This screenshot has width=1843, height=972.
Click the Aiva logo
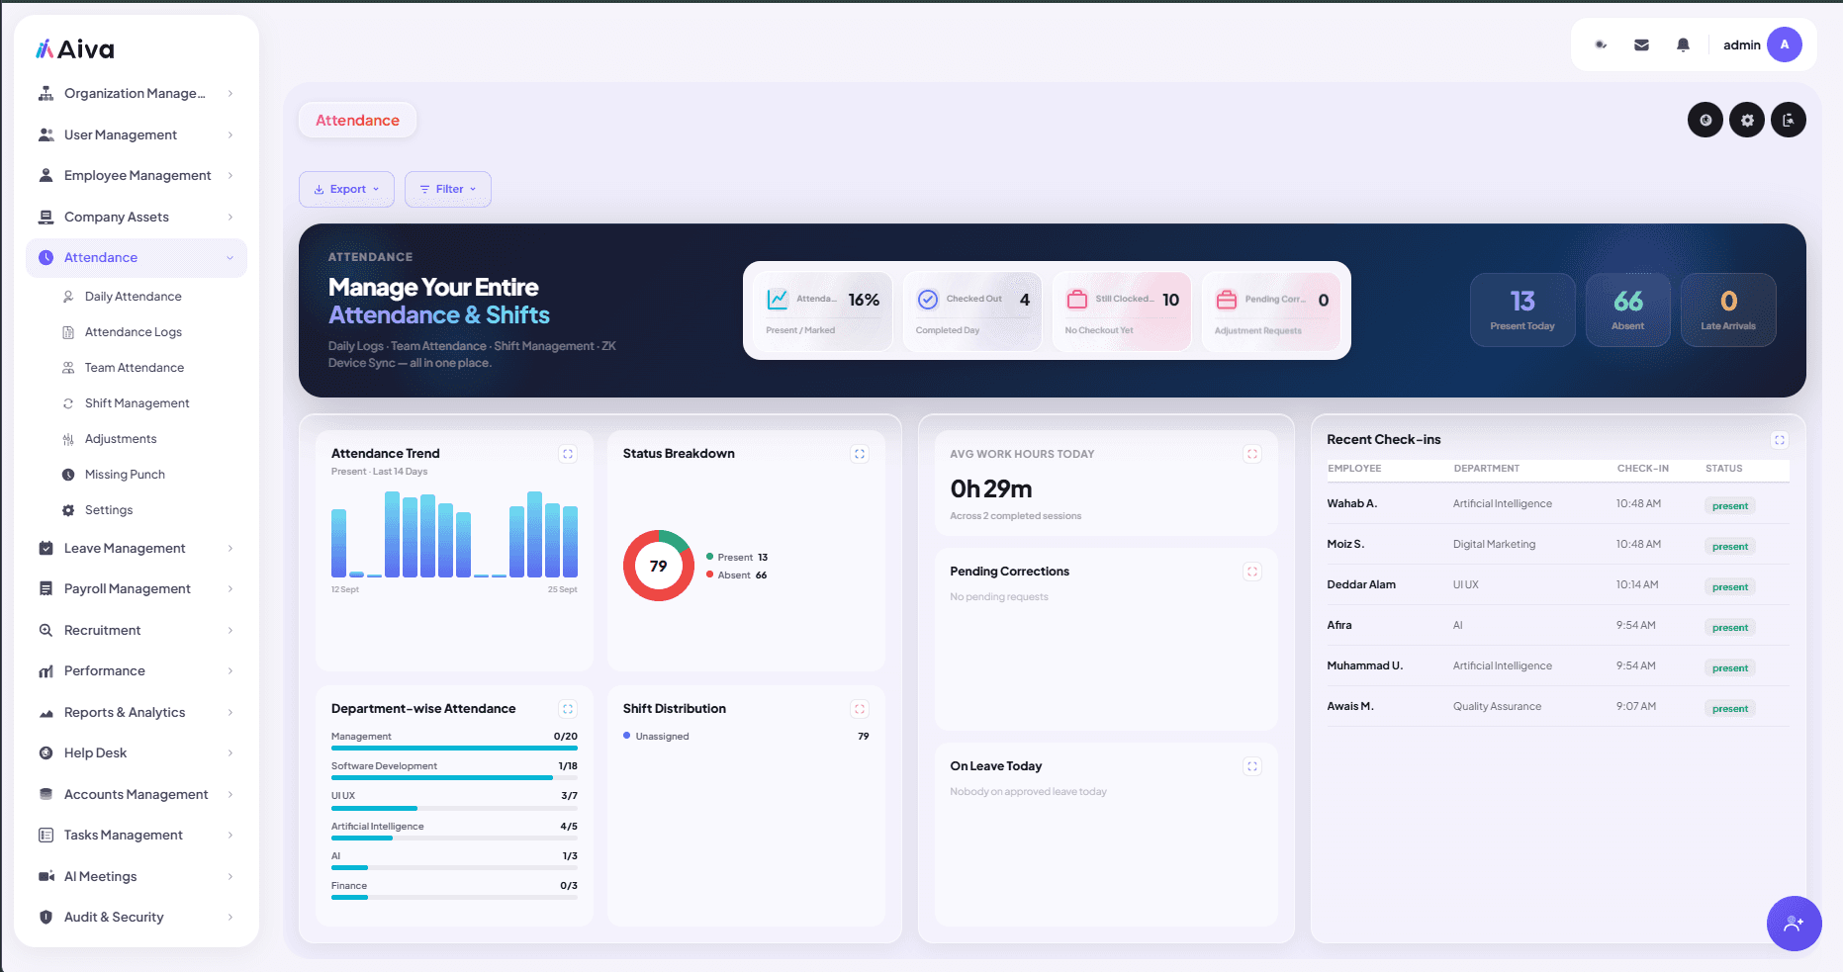(x=75, y=49)
